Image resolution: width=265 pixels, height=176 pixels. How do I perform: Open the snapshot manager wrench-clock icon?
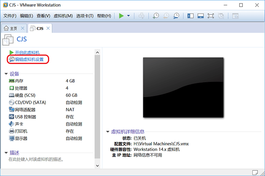[176, 16]
